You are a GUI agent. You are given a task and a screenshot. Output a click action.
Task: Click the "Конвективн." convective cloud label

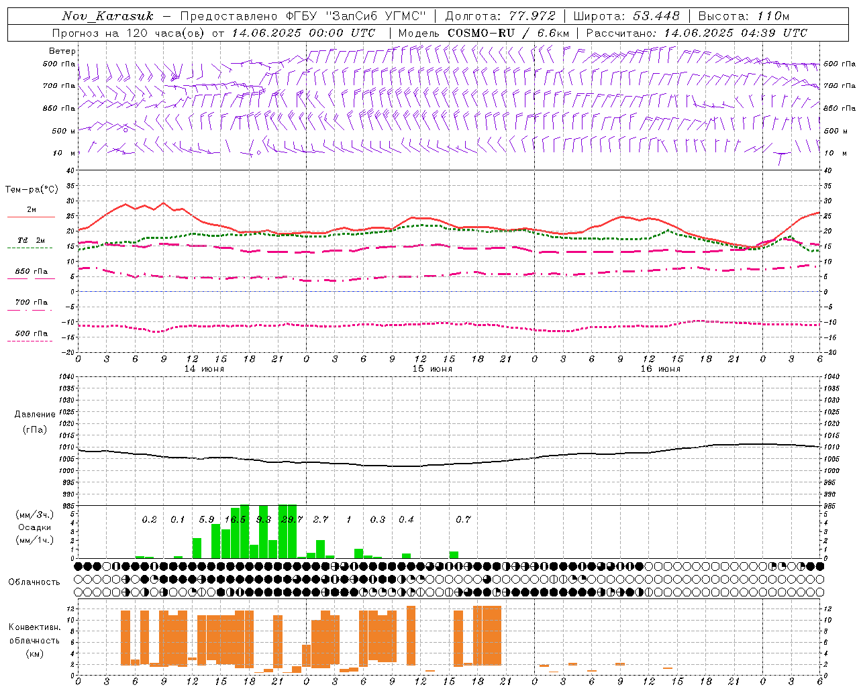tap(34, 627)
